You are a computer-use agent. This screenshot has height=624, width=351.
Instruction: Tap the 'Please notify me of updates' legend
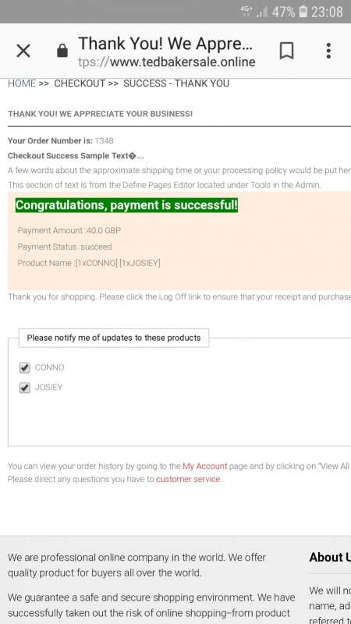(x=114, y=338)
